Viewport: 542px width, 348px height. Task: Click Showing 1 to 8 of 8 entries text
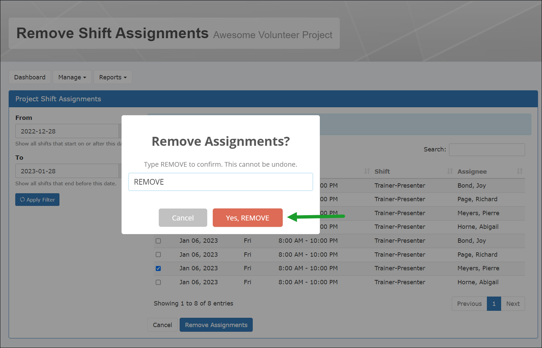tap(193, 304)
